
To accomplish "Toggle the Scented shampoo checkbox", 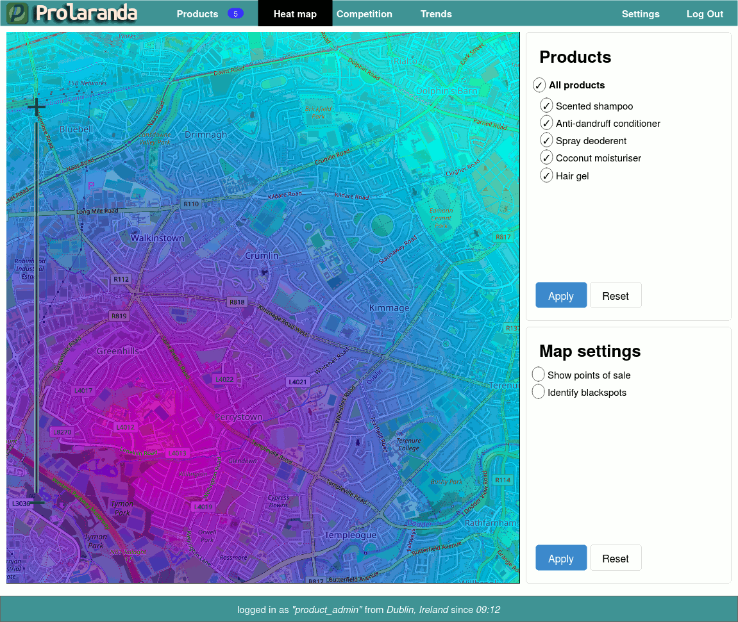I will tap(546, 106).
